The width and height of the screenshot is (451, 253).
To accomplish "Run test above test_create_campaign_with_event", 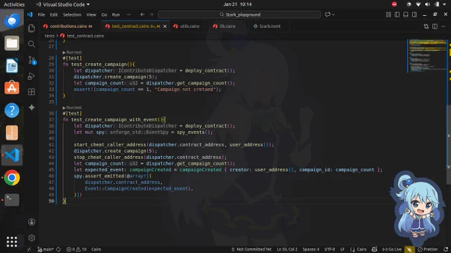I will 72,107.
